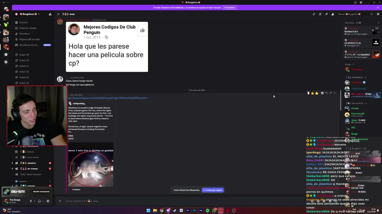Open add reaction emoji picker on message
Screen dimensions: 382x214
tap(322, 93)
